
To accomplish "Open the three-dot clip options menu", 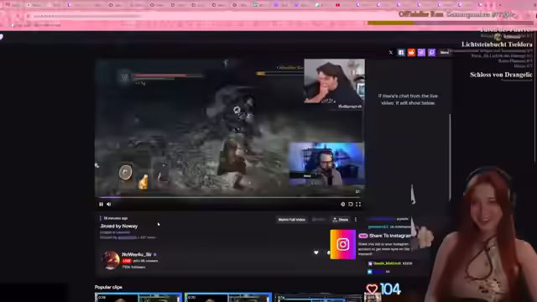I will coord(356,220).
